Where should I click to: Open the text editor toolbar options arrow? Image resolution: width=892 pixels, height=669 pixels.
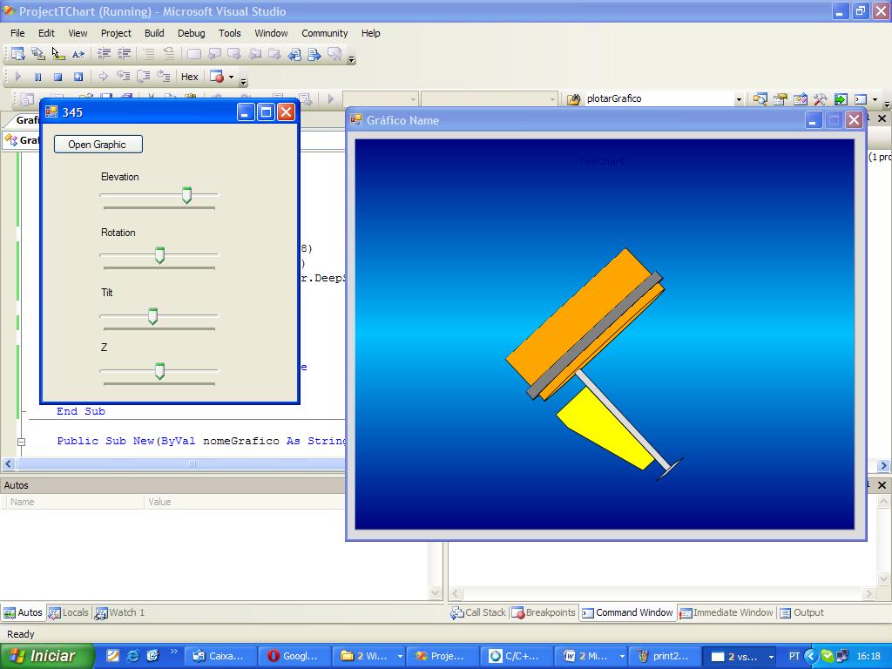(351, 58)
